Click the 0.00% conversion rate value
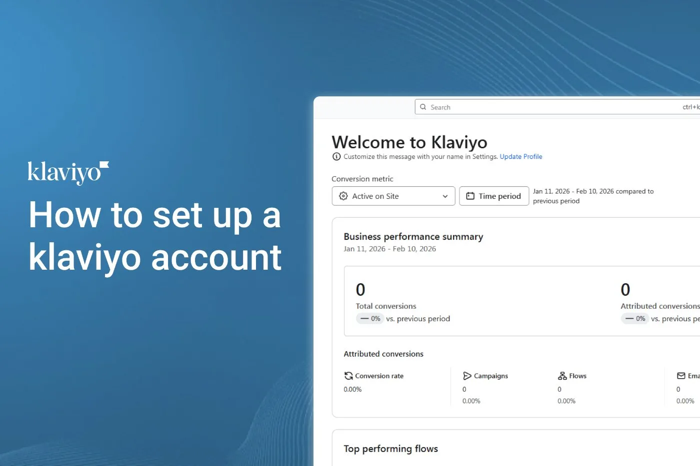This screenshot has width=700, height=466. click(x=352, y=390)
